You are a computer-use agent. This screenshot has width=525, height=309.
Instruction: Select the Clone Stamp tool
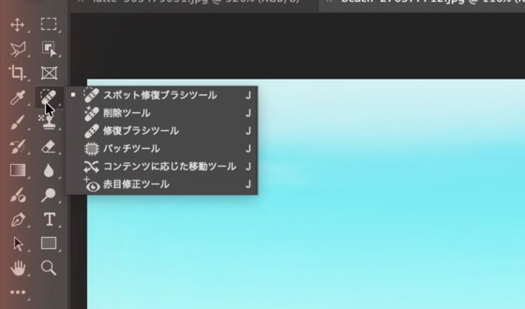click(x=47, y=123)
